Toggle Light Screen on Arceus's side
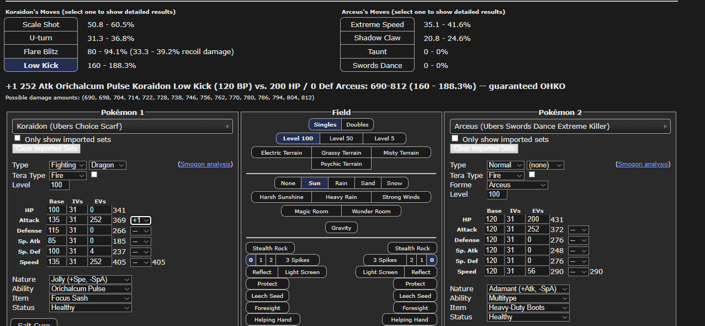Screen dimensions: 705x326 380,272
